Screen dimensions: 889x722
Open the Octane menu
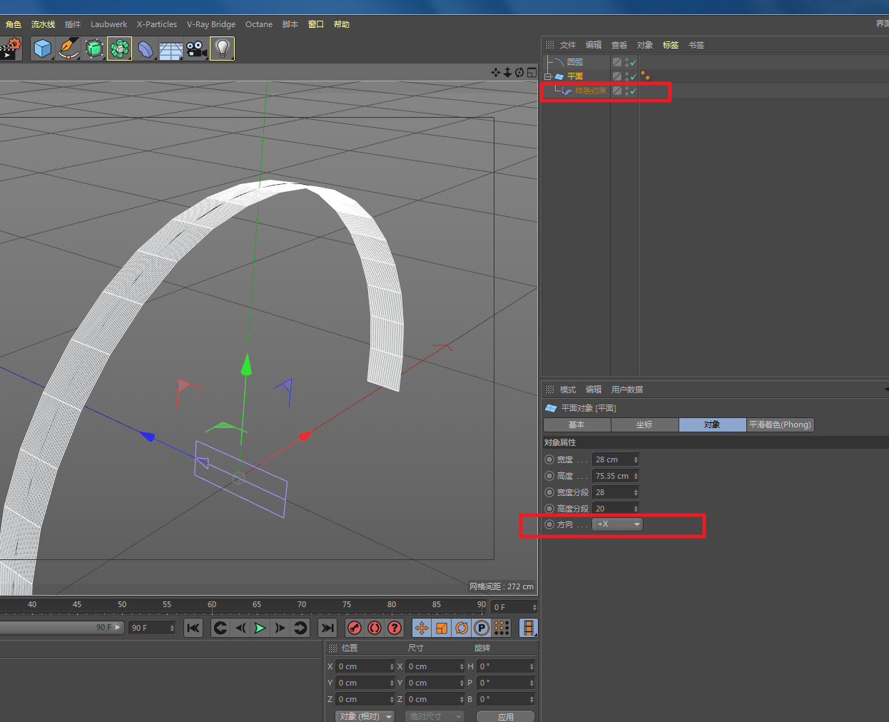[x=259, y=24]
